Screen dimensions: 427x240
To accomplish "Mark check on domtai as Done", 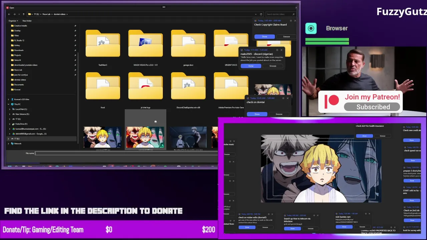I will pyautogui.click(x=257, y=114).
